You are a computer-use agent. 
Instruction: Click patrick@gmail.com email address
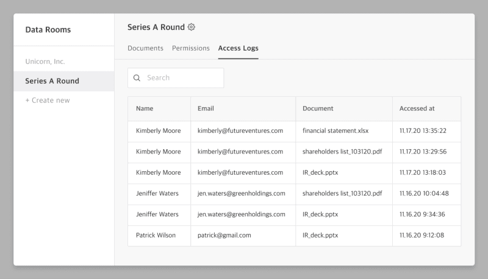point(224,235)
